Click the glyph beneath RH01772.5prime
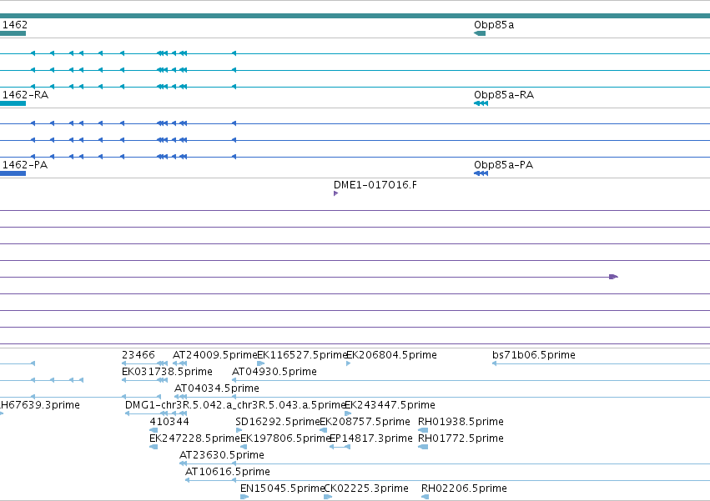The height and width of the screenshot is (501, 710). point(423,447)
